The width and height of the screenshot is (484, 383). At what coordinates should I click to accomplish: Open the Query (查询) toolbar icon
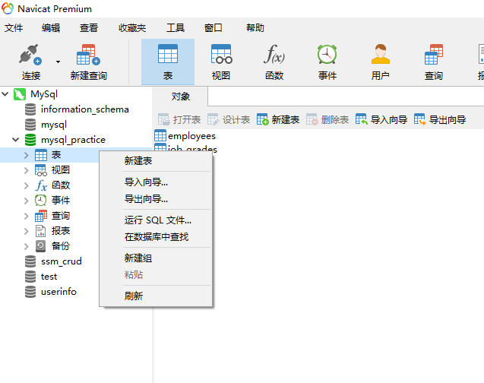(434, 54)
